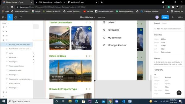The image size is (185, 104).
Task: Click previous arrow for Browse by Property Type
Action: [86, 89]
